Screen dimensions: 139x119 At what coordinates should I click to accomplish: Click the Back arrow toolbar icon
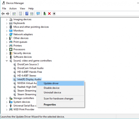[3, 14]
